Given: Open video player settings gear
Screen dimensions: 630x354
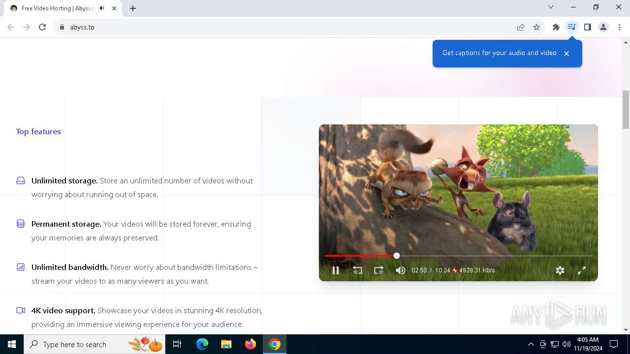Looking at the screenshot, I should [560, 270].
